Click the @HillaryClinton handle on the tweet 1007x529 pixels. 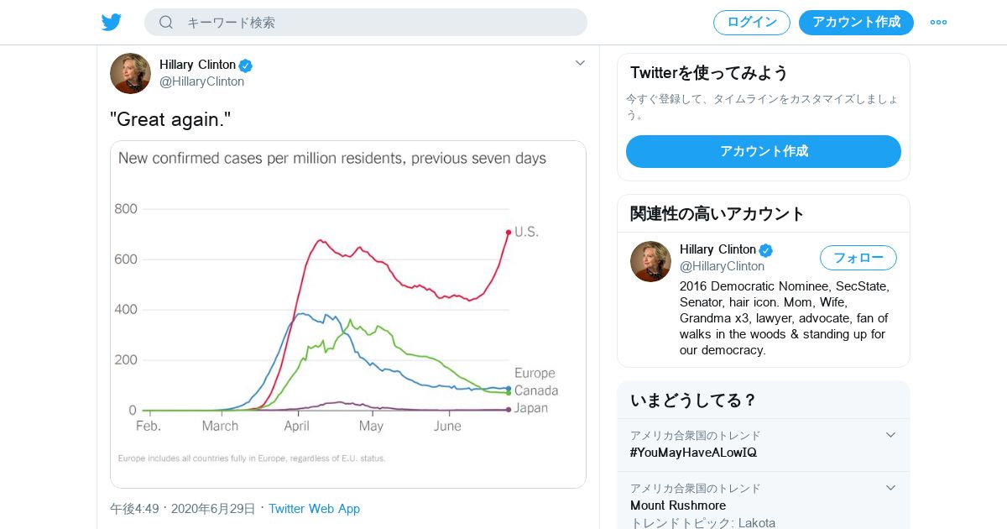[201, 82]
